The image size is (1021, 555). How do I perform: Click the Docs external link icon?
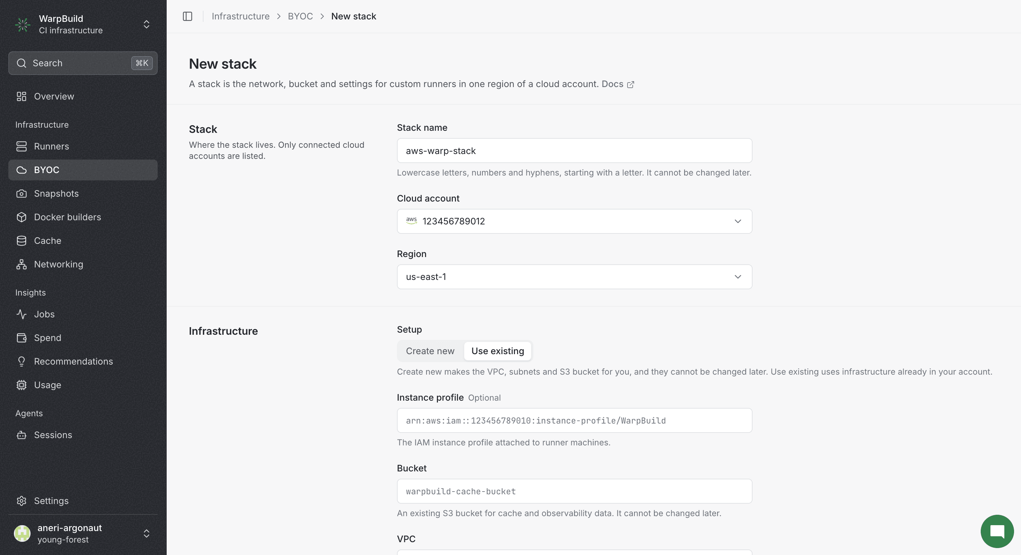[631, 84]
